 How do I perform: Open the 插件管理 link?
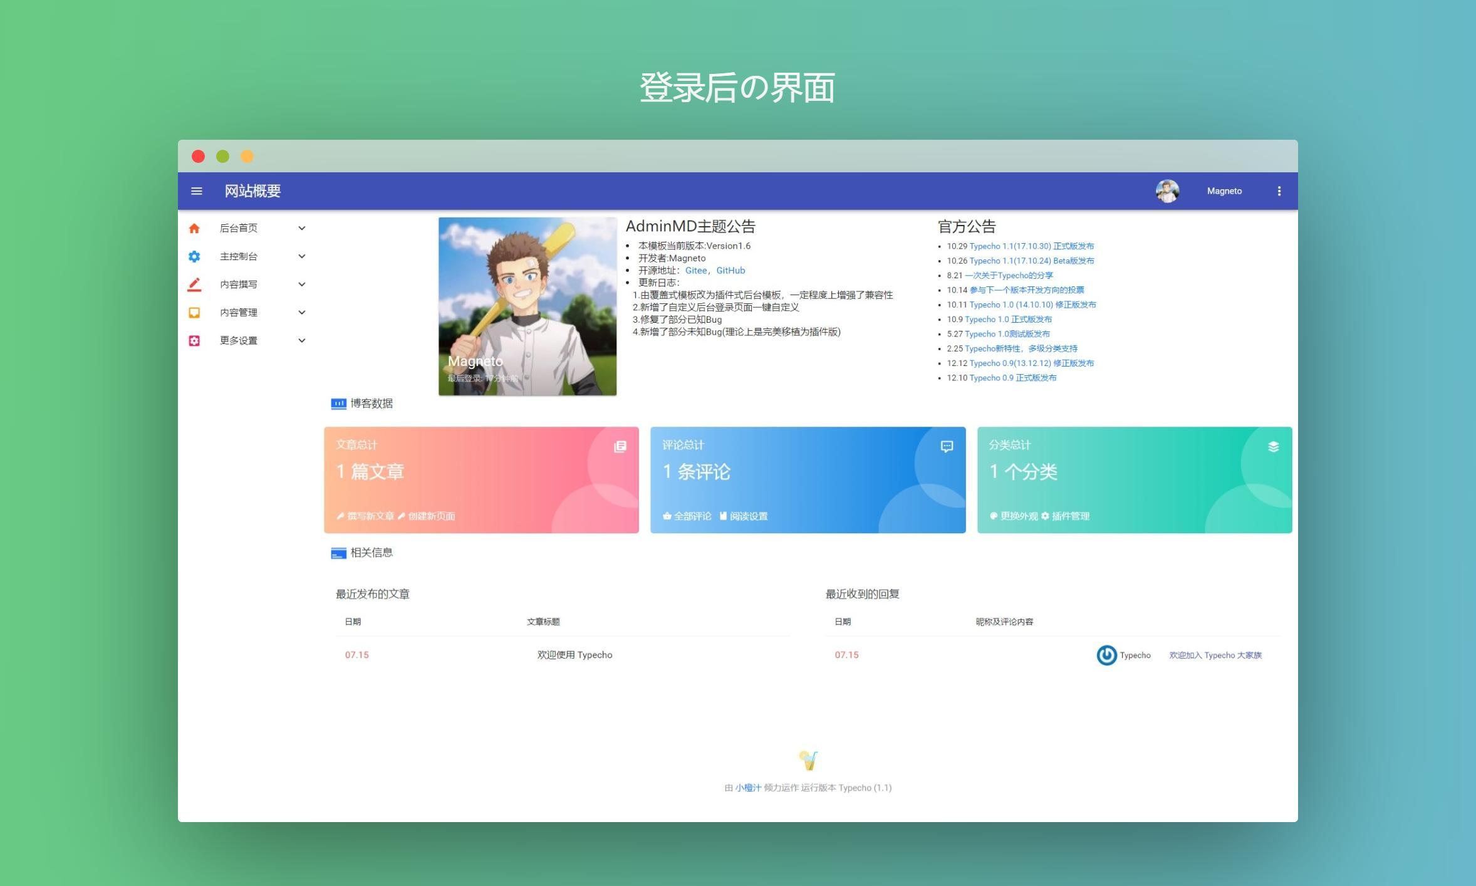coord(1070,516)
